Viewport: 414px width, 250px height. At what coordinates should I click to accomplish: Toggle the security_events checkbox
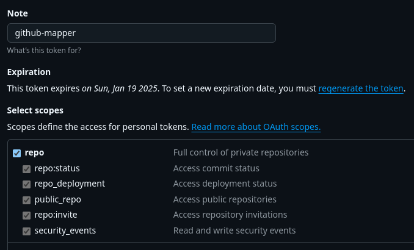click(x=27, y=231)
